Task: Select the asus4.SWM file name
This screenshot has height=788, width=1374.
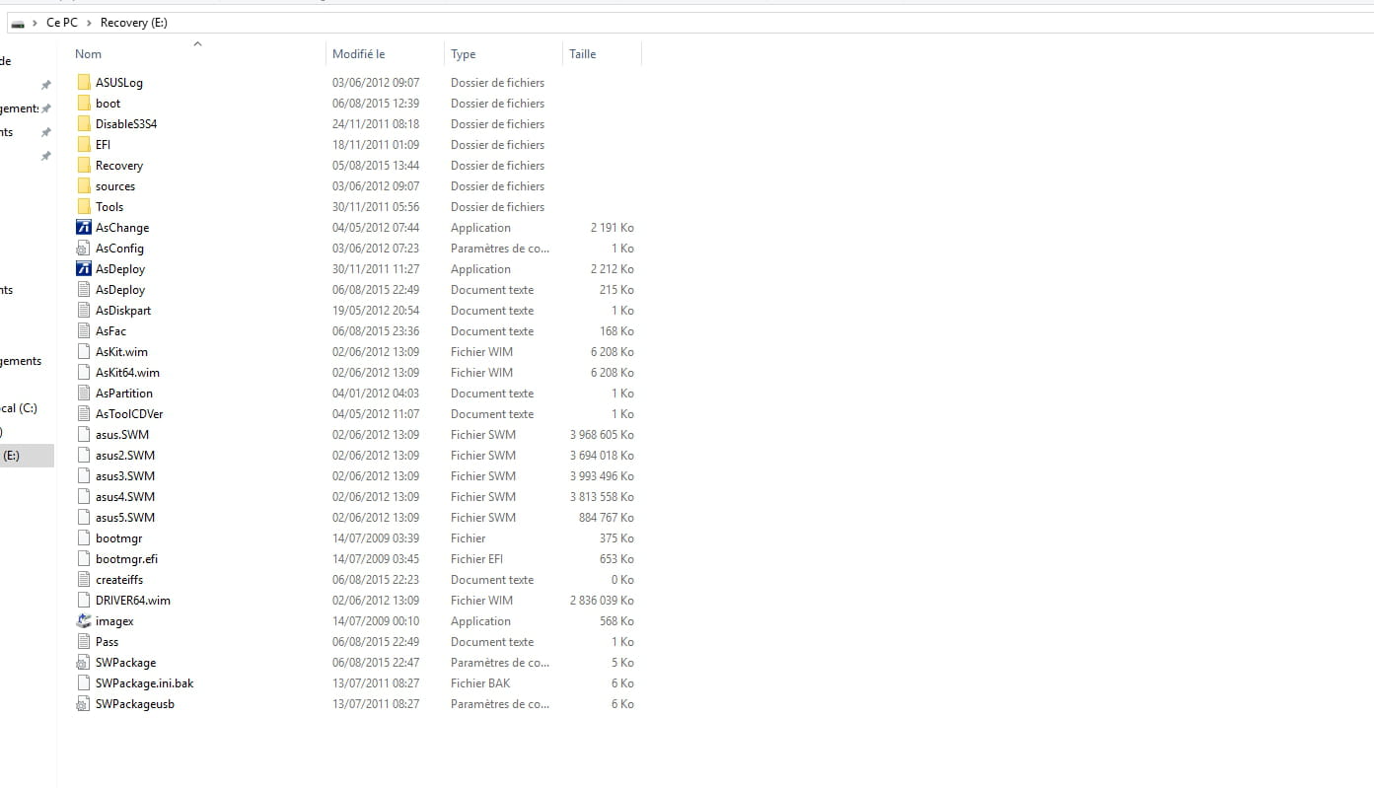Action: pyautogui.click(x=125, y=497)
